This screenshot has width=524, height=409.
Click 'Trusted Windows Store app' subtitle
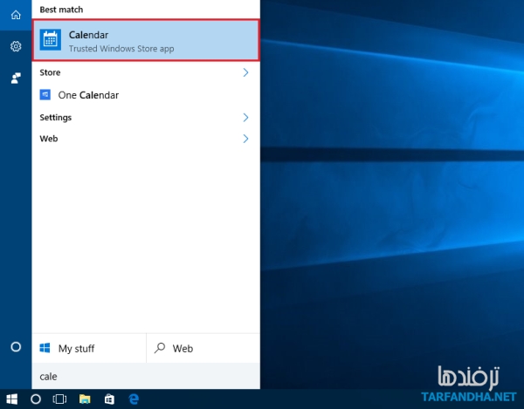click(121, 49)
